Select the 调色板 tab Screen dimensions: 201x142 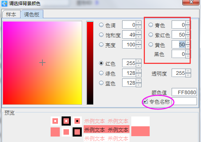click(32, 14)
